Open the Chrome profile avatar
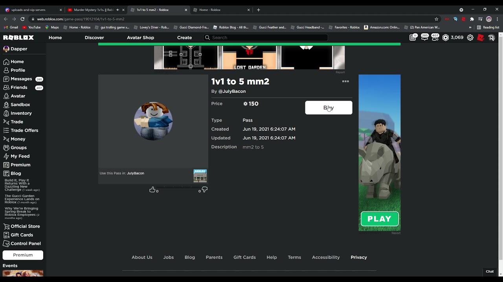 click(489, 19)
